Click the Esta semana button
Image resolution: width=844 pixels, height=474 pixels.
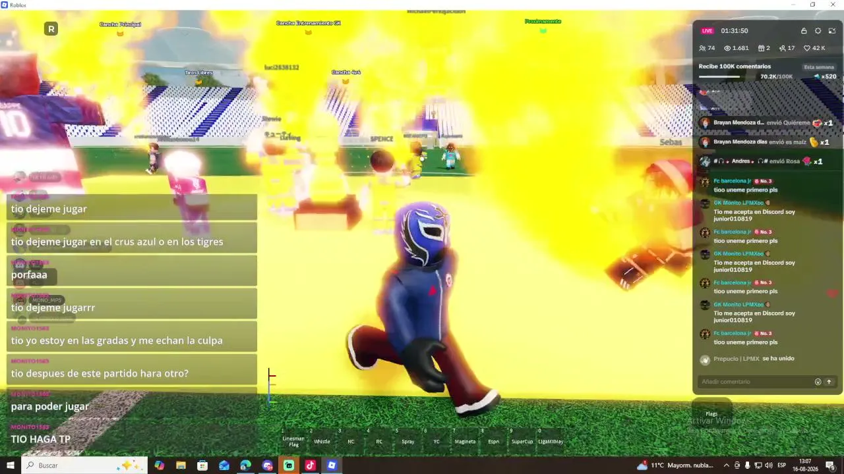click(819, 67)
